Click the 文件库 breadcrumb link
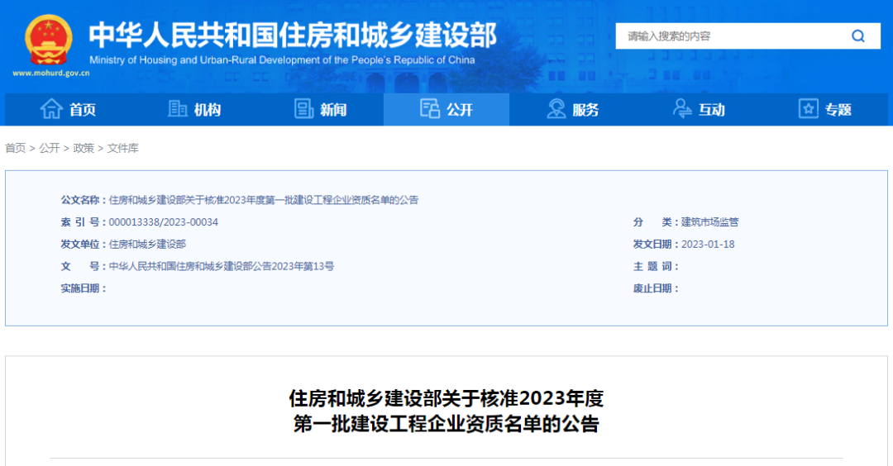 coord(123,148)
